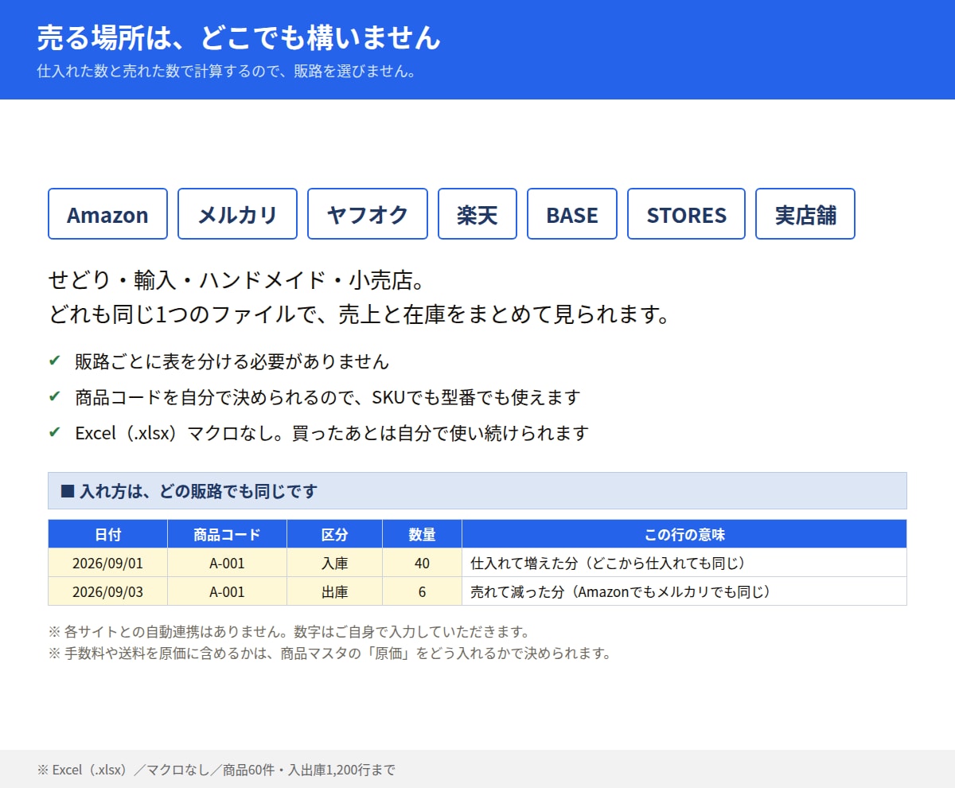Select the A-001 cell in the 出庫 row
This screenshot has height=788, width=955.
point(227,591)
